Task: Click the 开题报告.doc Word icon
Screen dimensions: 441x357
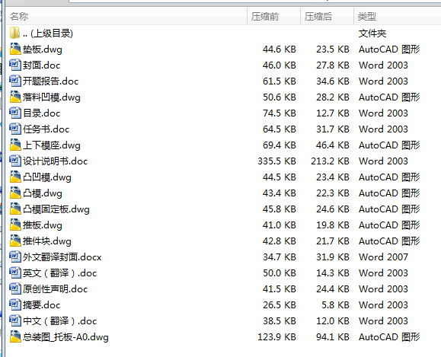Action: click(x=15, y=81)
